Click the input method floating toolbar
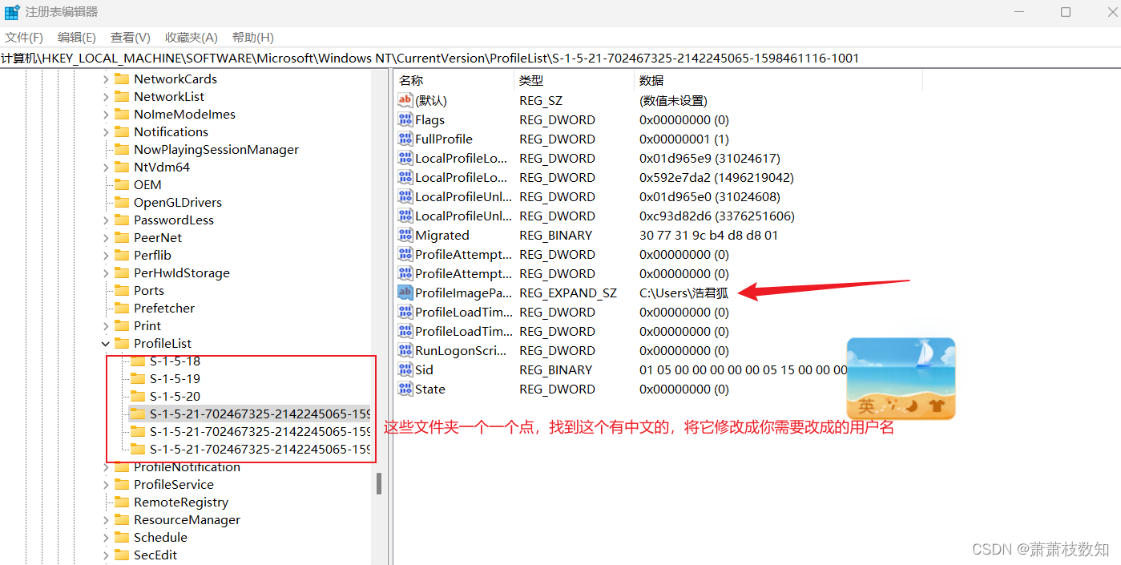 [901, 378]
